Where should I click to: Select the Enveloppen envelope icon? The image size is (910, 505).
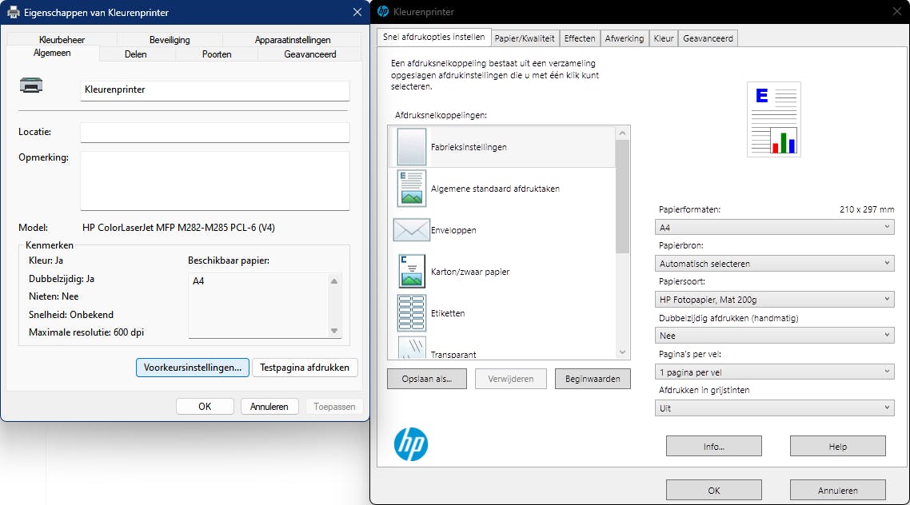(x=412, y=230)
